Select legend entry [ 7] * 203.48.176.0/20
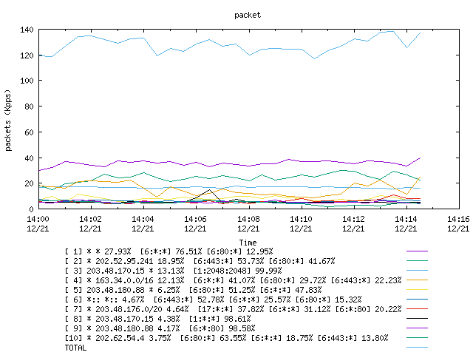473x355 pixels. [x=234, y=309]
